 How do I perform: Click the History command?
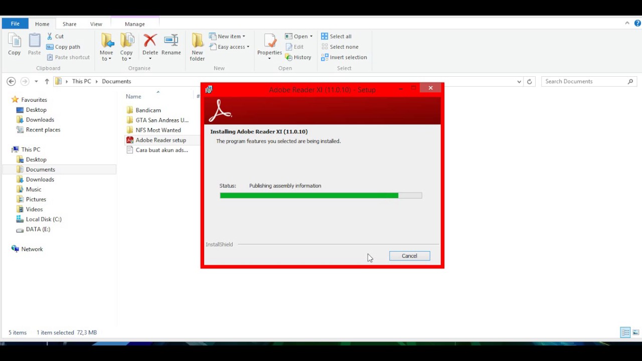(x=298, y=57)
